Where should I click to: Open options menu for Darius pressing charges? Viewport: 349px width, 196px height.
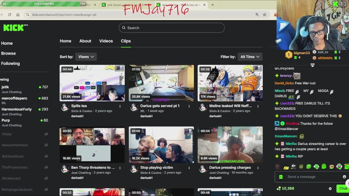[258, 168]
